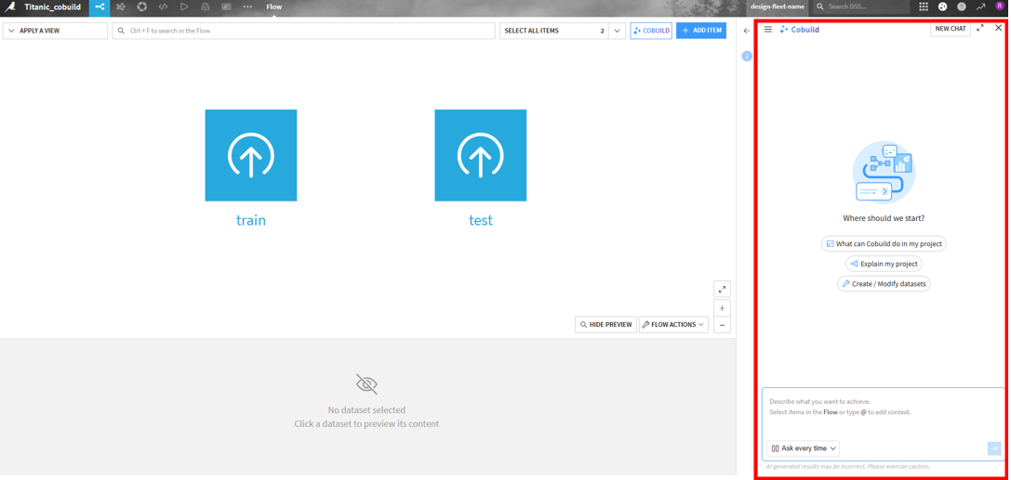The width and height of the screenshot is (1011, 480).
Task: Open the user profile avatar R
Action: tap(1000, 7)
